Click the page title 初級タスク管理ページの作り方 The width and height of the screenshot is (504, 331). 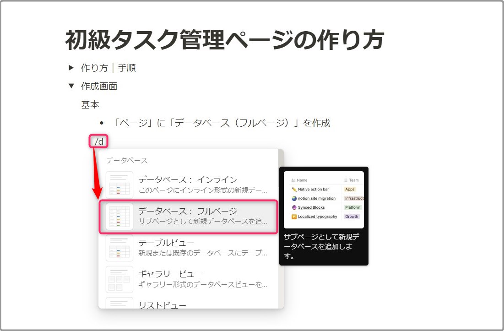pos(224,40)
